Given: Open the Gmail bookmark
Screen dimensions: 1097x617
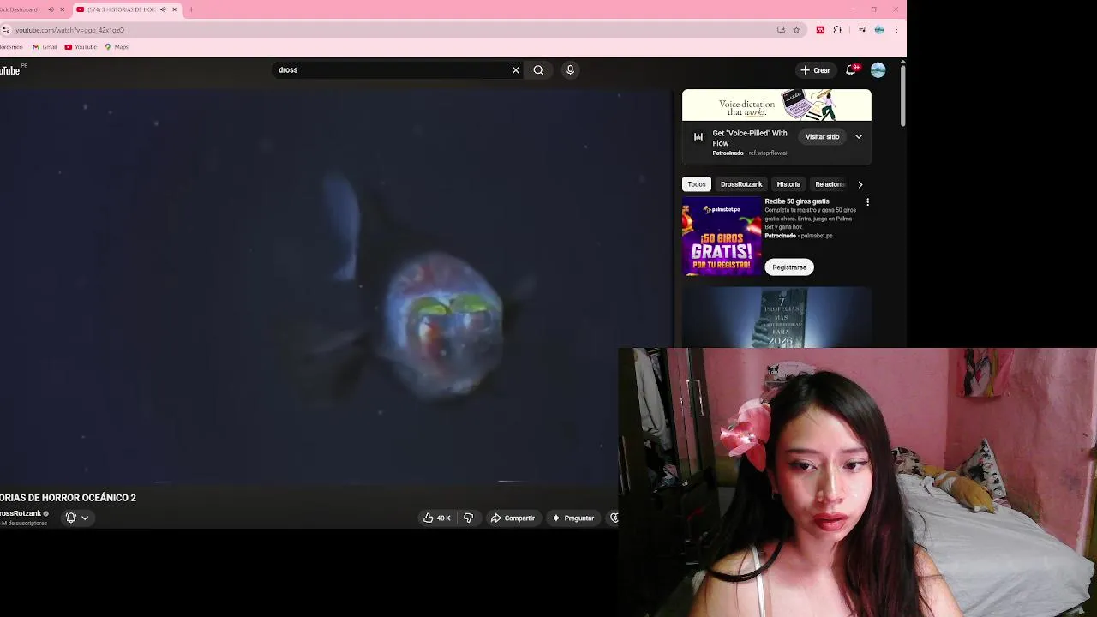Looking at the screenshot, I should point(45,47).
